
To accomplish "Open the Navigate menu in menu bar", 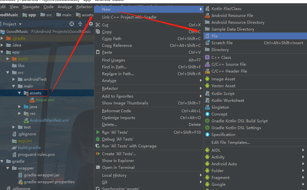I will (31, 7).
